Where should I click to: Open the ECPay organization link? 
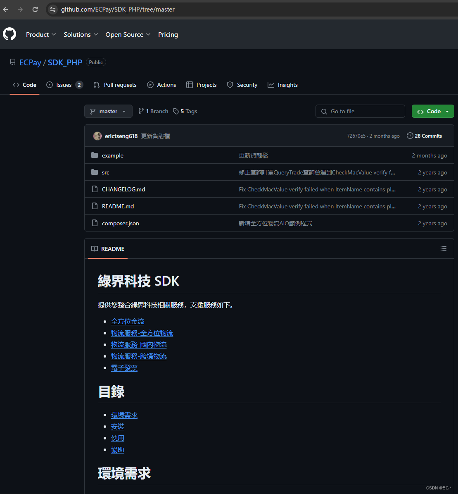30,62
